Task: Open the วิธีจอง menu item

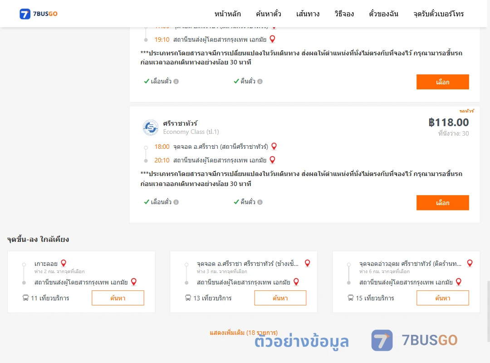Action: (x=344, y=14)
